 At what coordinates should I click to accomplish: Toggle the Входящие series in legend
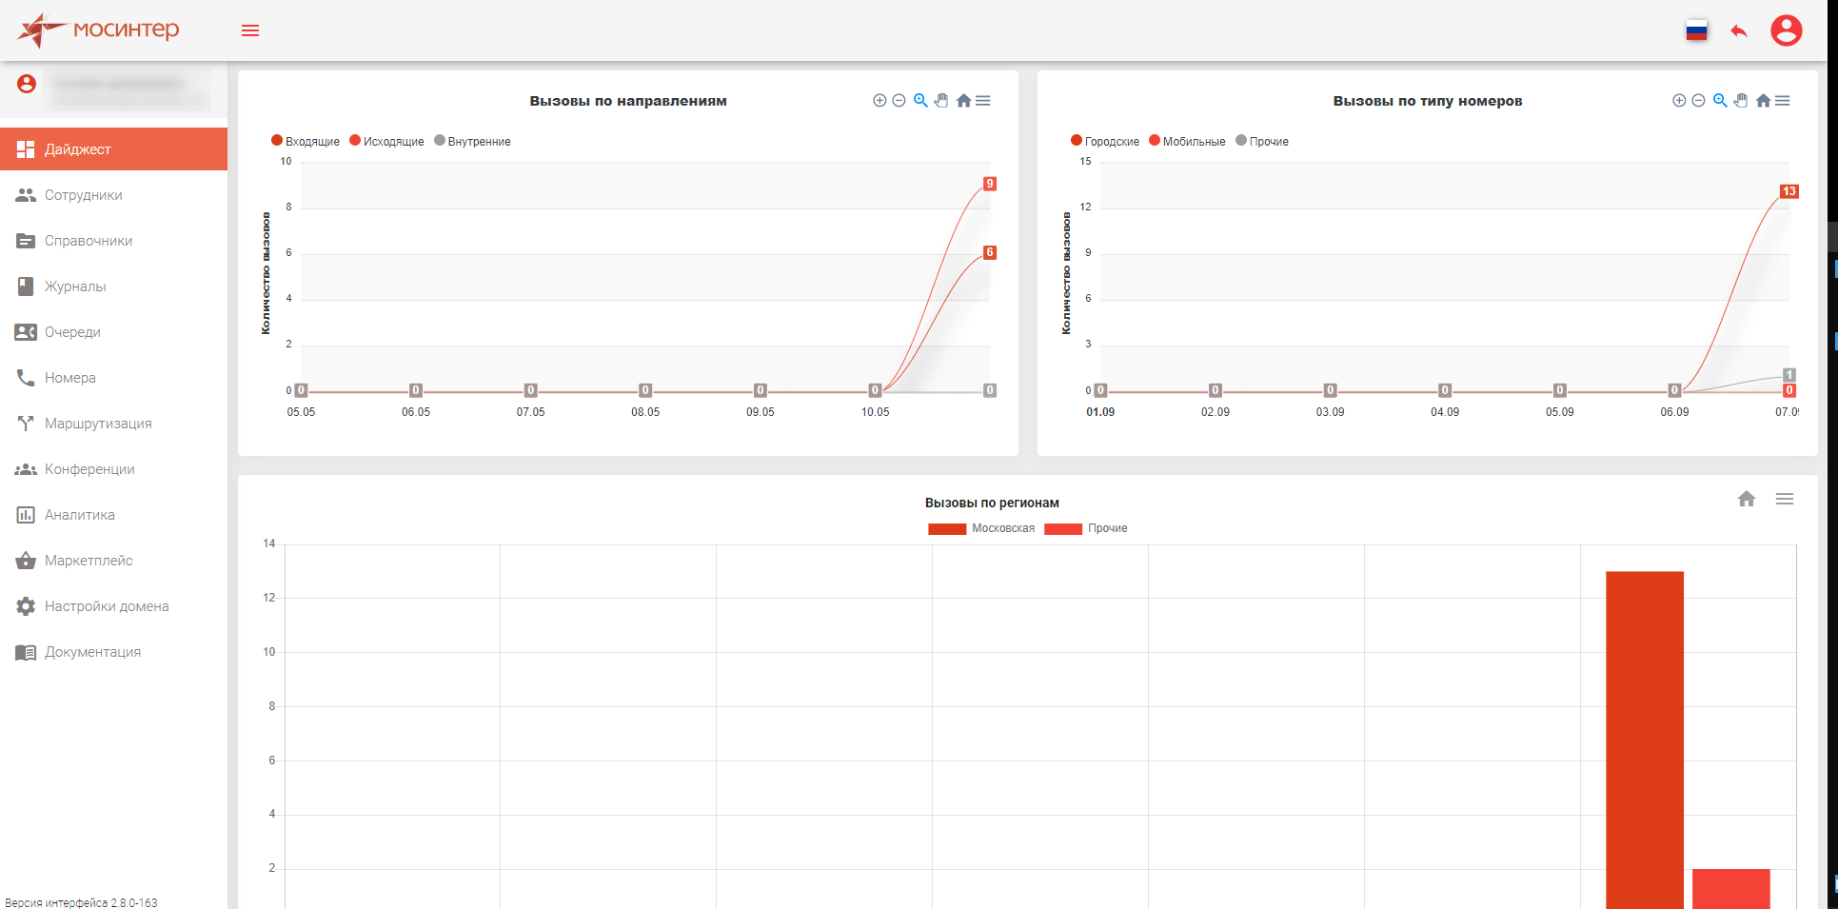pyautogui.click(x=306, y=141)
